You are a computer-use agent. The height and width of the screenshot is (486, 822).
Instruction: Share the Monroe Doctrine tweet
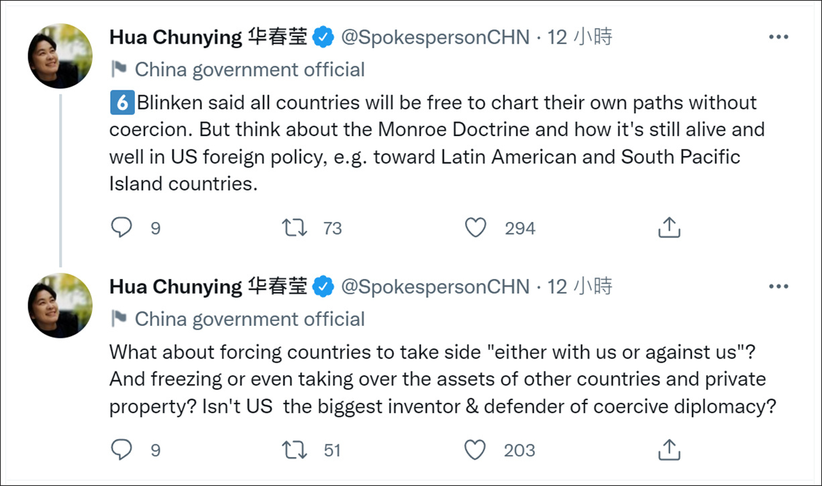coord(669,229)
